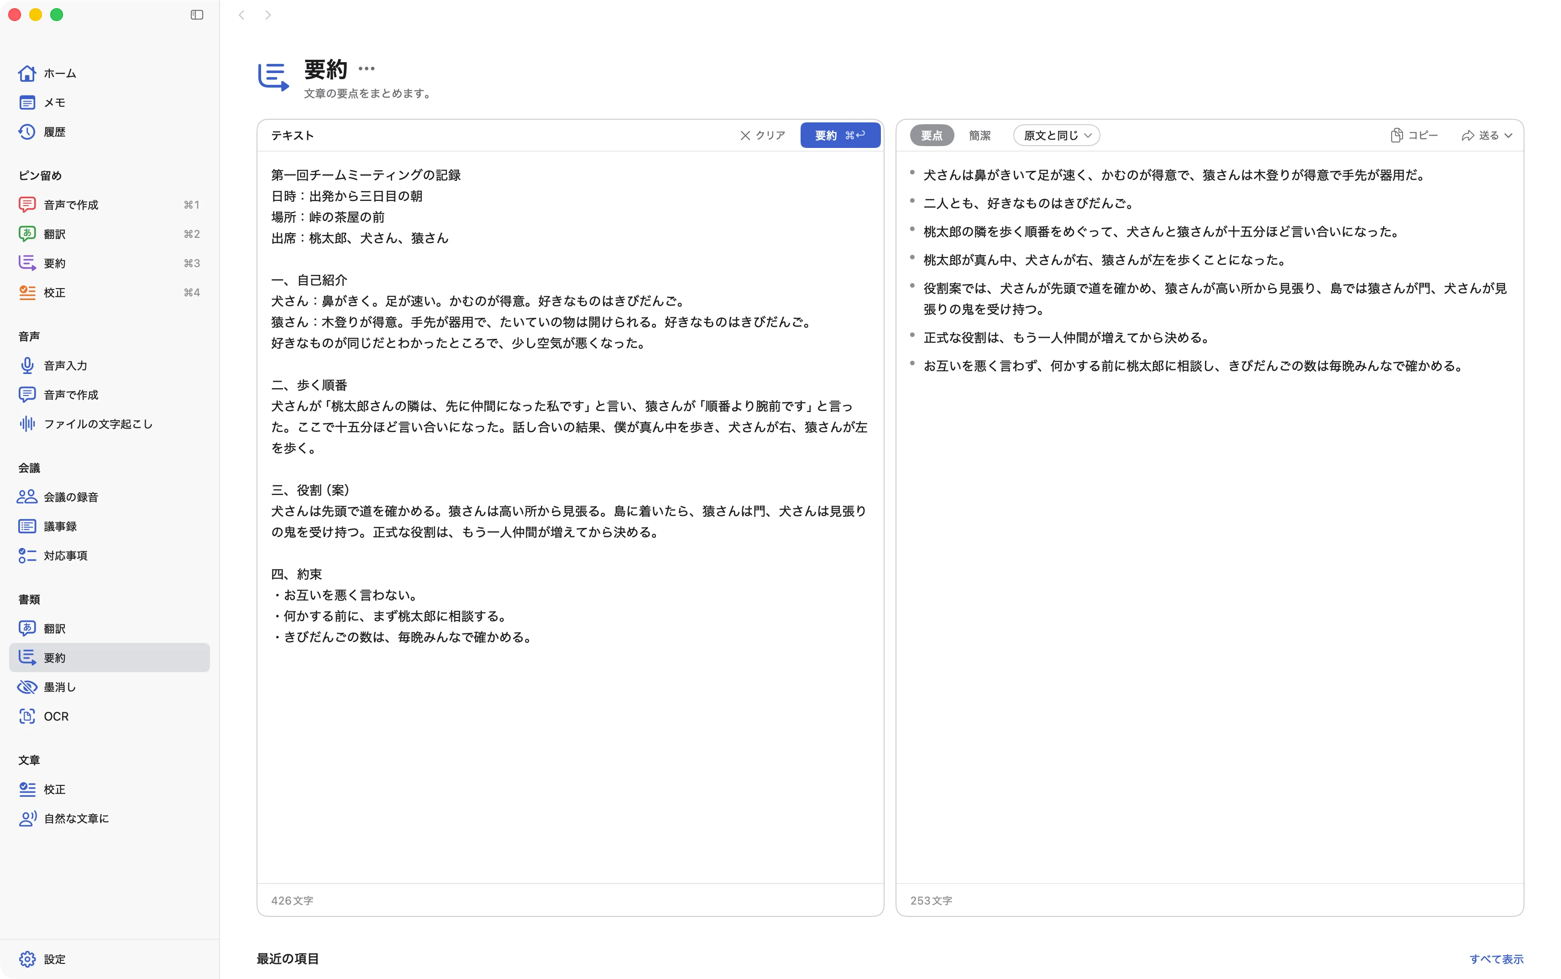
Task: Open 墨消し redaction tool
Action: [x=110, y=686]
